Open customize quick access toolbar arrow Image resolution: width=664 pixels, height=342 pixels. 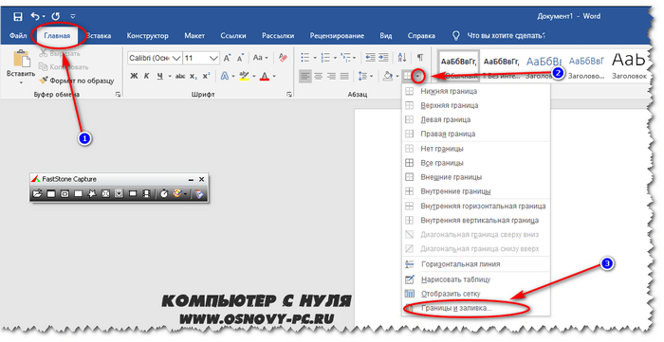click(x=73, y=16)
